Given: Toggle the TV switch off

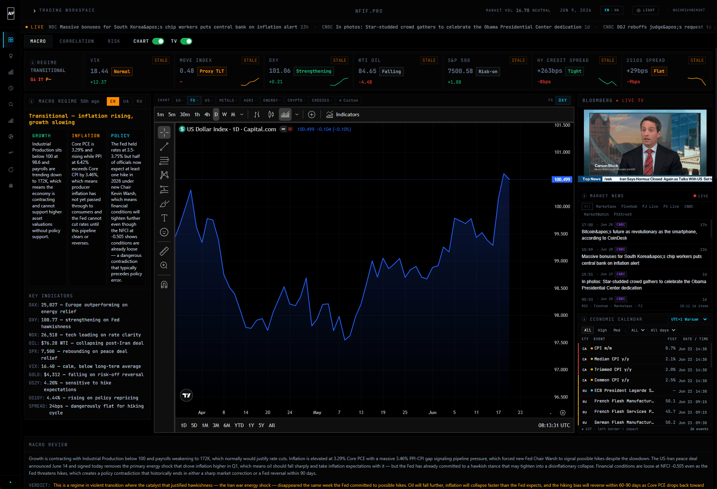Looking at the screenshot, I should click(186, 41).
